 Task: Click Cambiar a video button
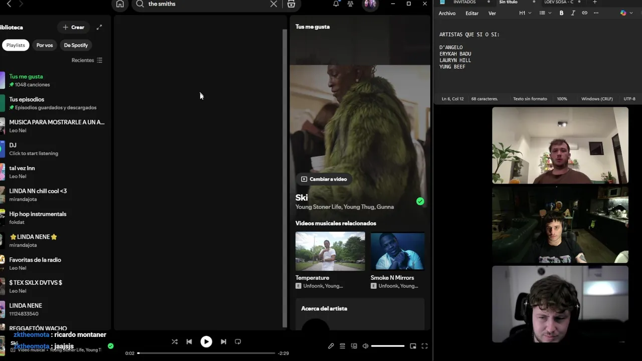(324, 179)
